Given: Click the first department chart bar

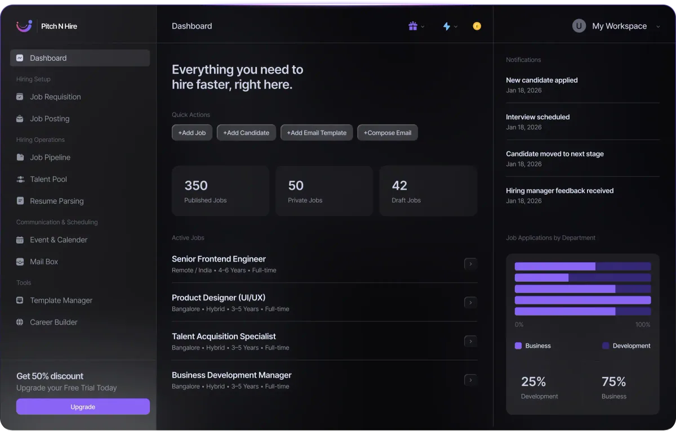Looking at the screenshot, I should (583, 267).
